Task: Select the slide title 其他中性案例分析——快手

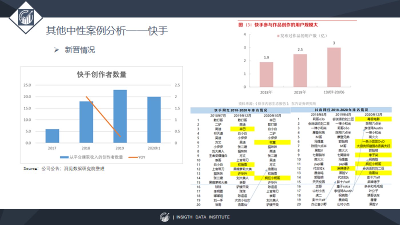Action: [107, 31]
